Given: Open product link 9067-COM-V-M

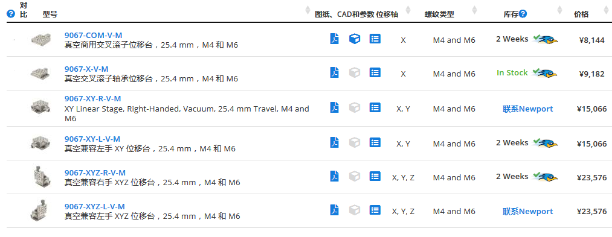Looking at the screenshot, I should [x=93, y=35].
